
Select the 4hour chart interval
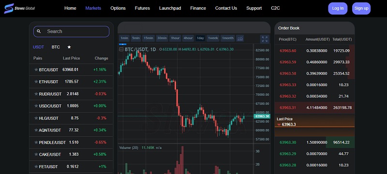click(188, 38)
